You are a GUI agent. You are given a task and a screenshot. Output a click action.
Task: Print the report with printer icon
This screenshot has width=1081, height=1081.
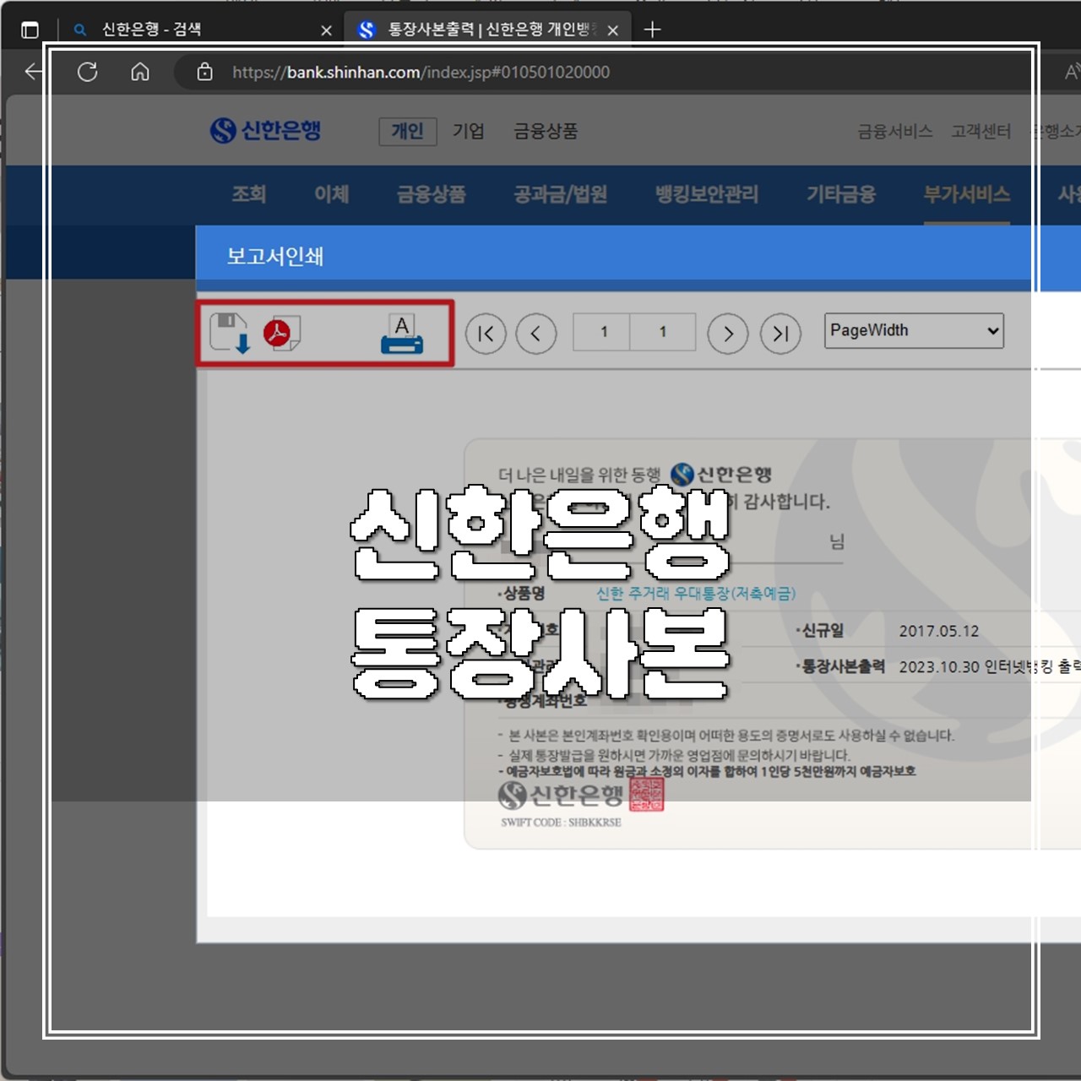pos(402,334)
